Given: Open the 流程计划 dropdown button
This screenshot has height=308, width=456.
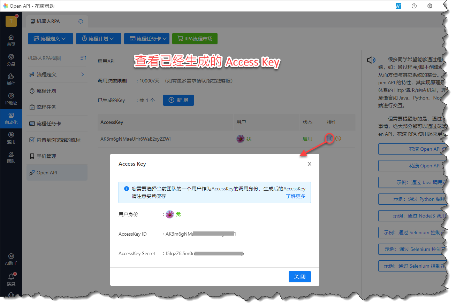Looking at the screenshot, I should coord(99,39).
